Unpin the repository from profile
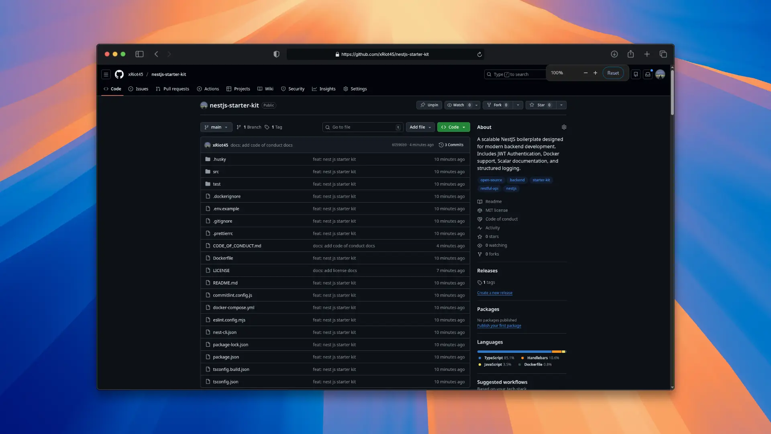This screenshot has height=434, width=771. point(429,105)
